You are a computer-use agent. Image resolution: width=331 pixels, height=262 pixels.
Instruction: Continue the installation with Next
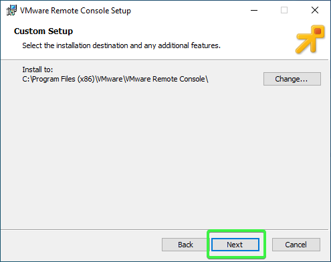[235, 245]
